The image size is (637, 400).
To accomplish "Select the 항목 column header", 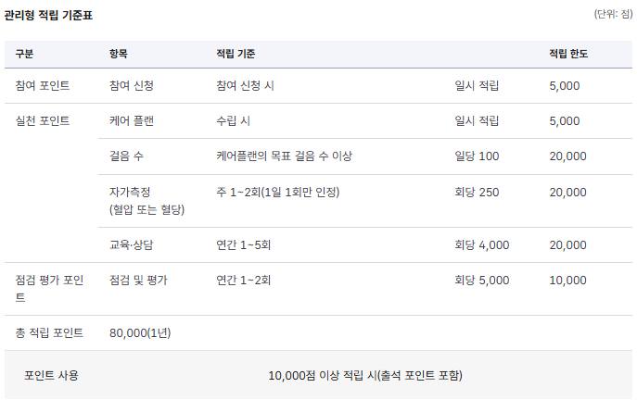I will [x=118, y=54].
